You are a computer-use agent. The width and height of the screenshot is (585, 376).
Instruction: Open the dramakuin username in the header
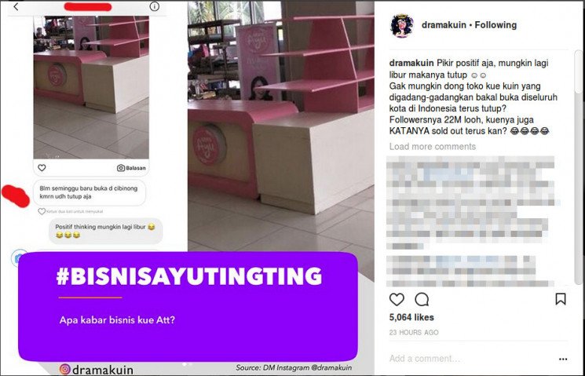coord(444,25)
